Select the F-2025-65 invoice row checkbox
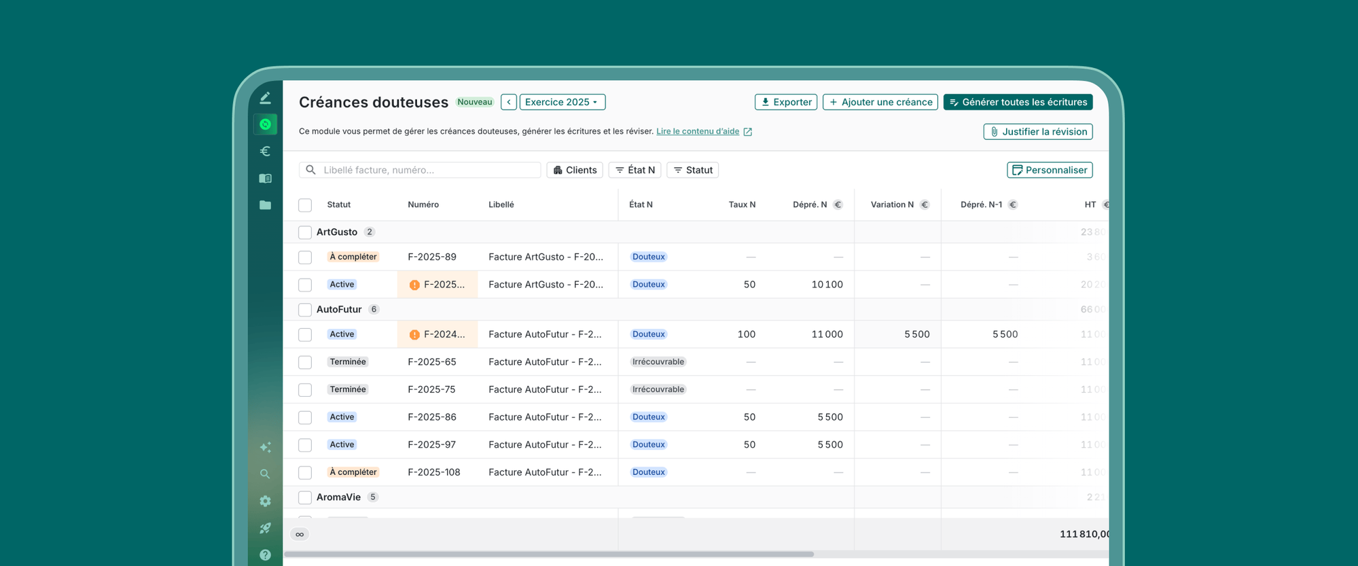Image resolution: width=1358 pixels, height=566 pixels. (x=305, y=362)
